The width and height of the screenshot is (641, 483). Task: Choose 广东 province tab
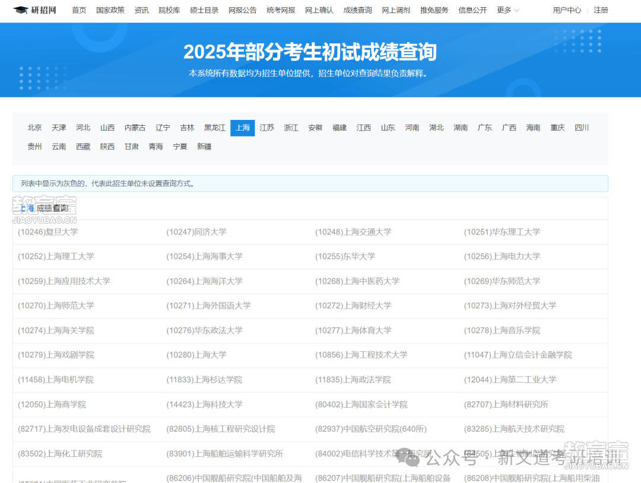point(485,128)
